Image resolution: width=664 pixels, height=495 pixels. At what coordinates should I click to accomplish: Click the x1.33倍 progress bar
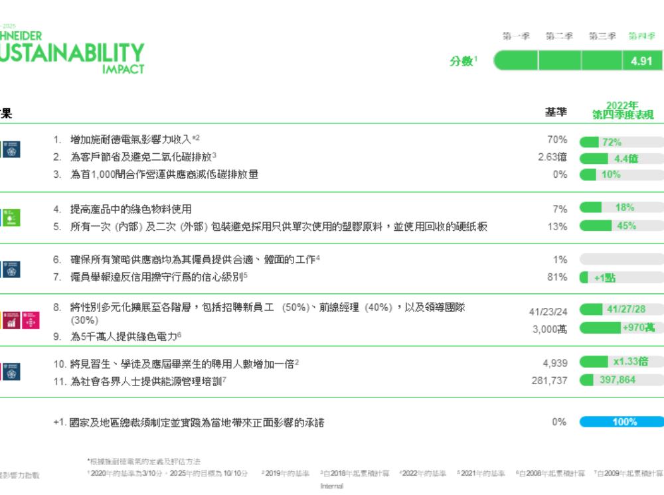tap(622, 362)
